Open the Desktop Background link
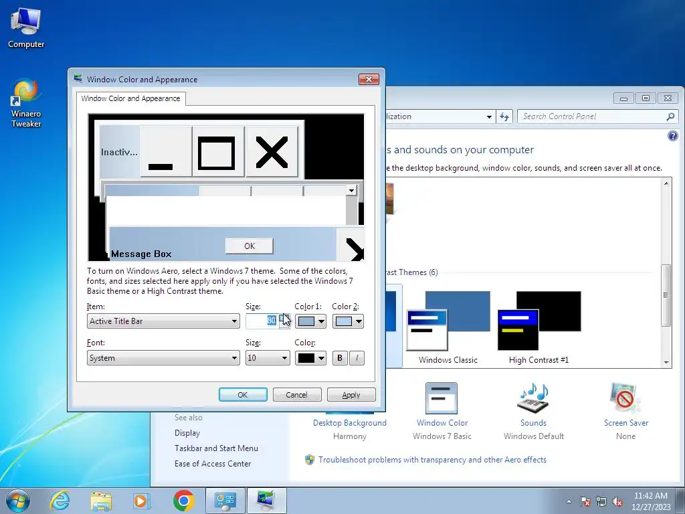Viewport: 685px width, 514px height. pyautogui.click(x=349, y=423)
